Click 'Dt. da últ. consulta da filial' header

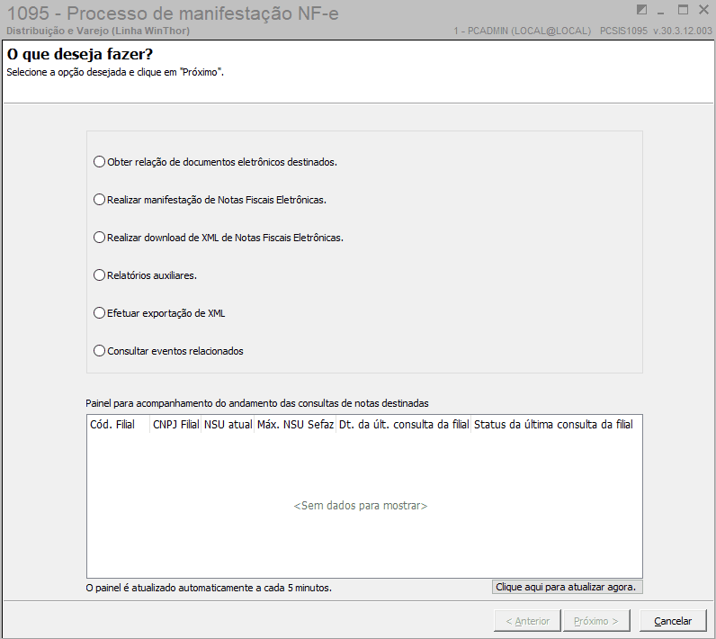[x=404, y=424]
